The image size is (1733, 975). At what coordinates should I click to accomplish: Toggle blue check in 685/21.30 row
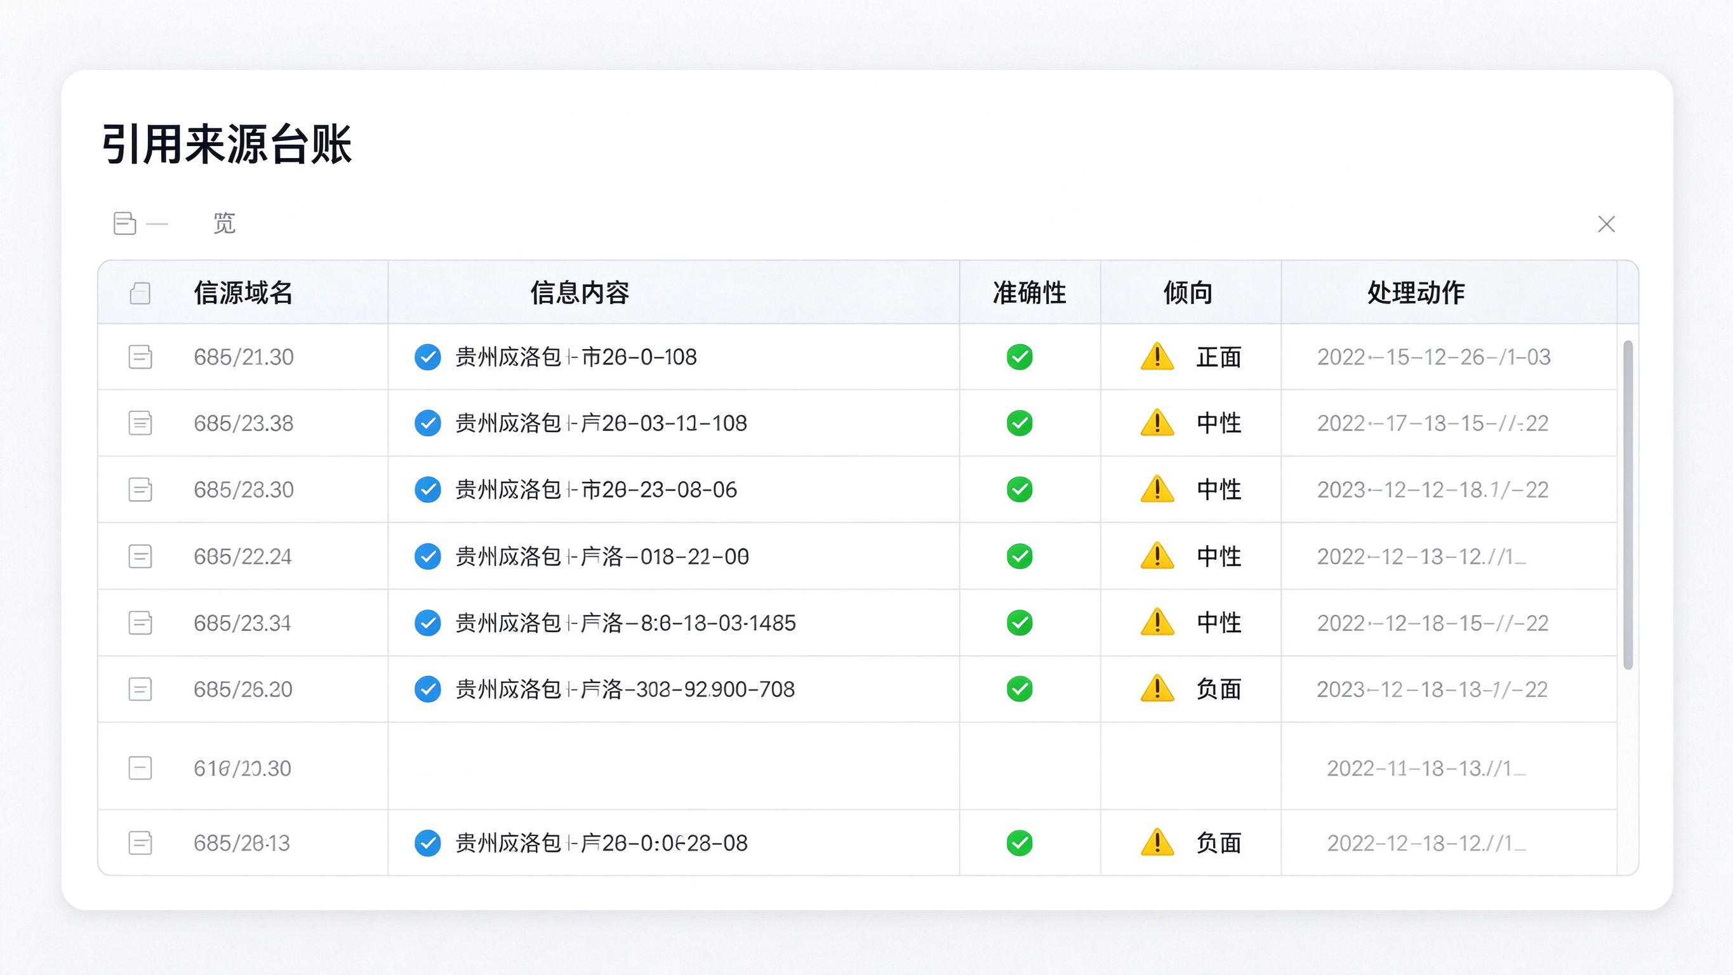pos(427,357)
